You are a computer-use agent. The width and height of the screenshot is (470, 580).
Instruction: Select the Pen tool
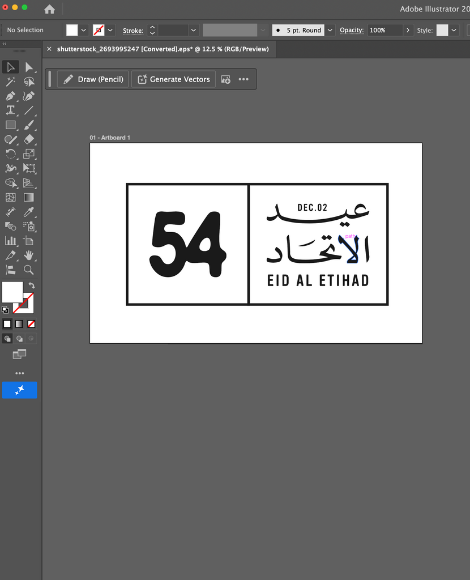10,96
